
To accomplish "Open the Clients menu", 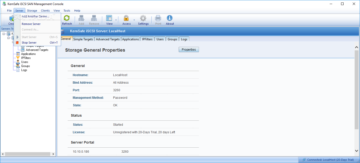I will click(x=45, y=11).
